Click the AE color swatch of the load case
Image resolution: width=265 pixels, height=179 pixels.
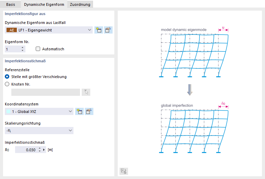12,30
